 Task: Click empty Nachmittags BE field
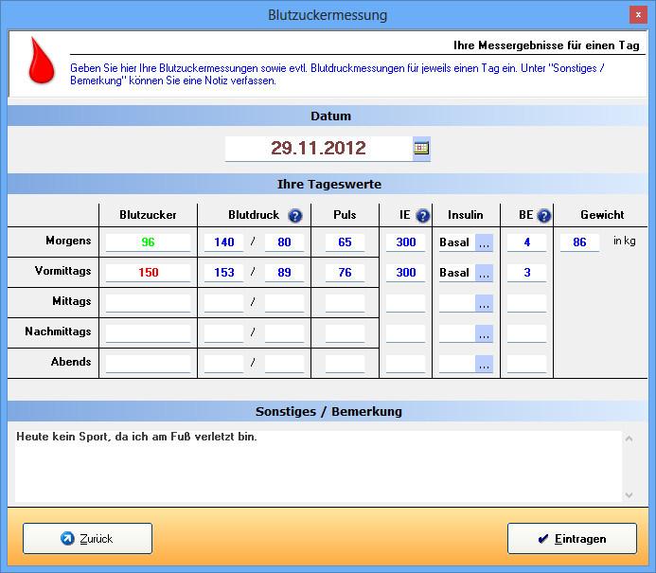coord(526,333)
